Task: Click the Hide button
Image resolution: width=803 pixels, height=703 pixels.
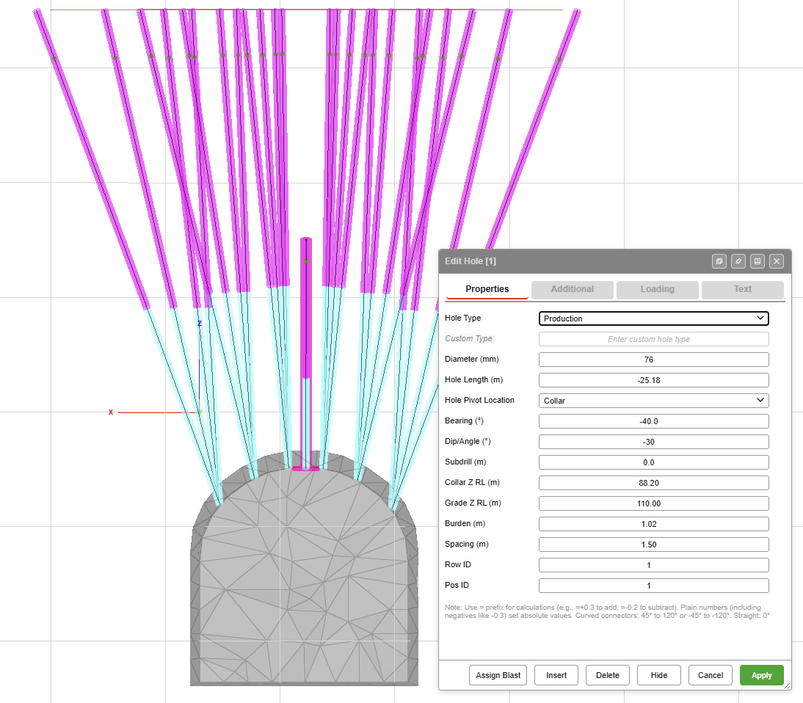Action: point(659,675)
